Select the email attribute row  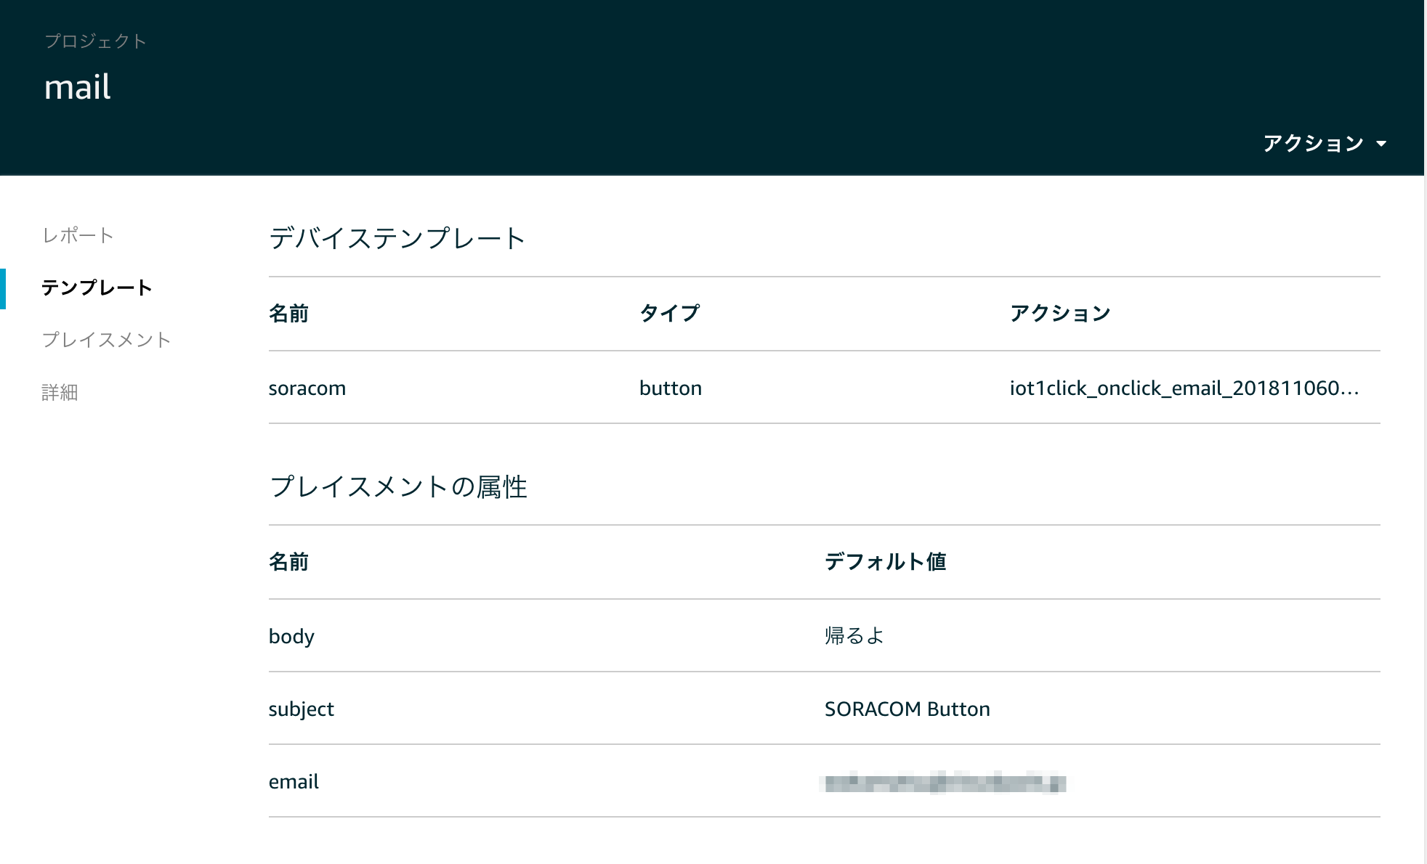pyautogui.click(x=293, y=781)
